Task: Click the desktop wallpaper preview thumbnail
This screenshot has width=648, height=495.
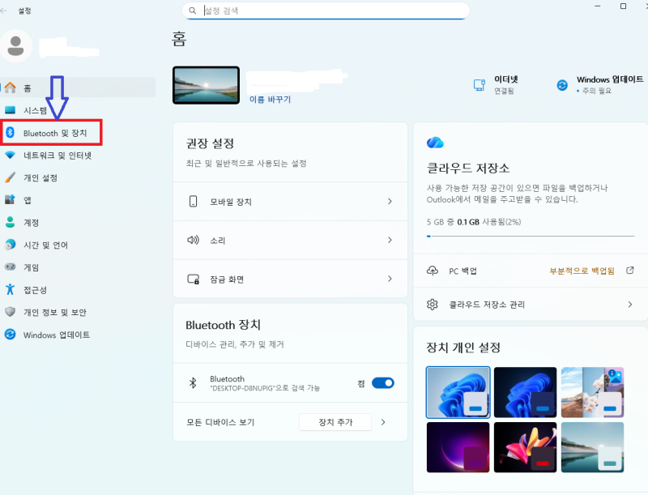Action: 207,85
